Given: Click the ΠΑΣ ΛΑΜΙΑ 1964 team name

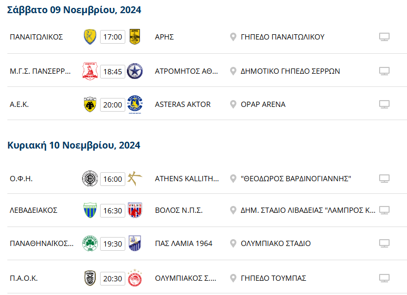Looking at the screenshot, I should tap(183, 244).
